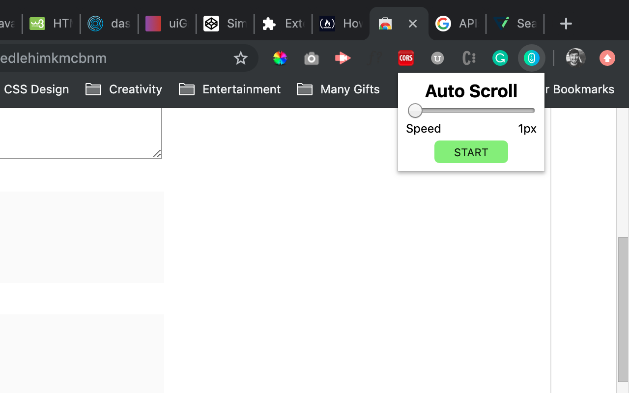Switch to the W3Schools HTML tab

point(51,24)
